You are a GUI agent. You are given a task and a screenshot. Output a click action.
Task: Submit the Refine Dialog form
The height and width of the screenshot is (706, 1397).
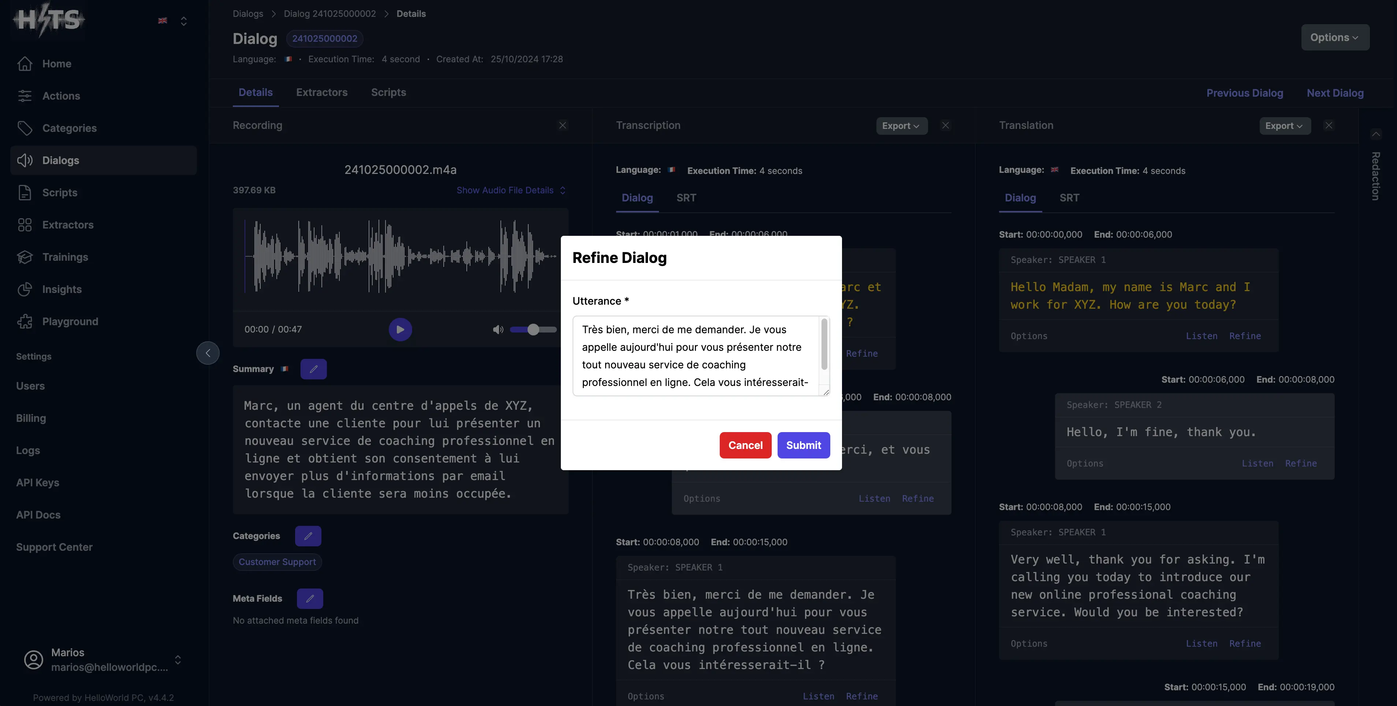pos(803,445)
